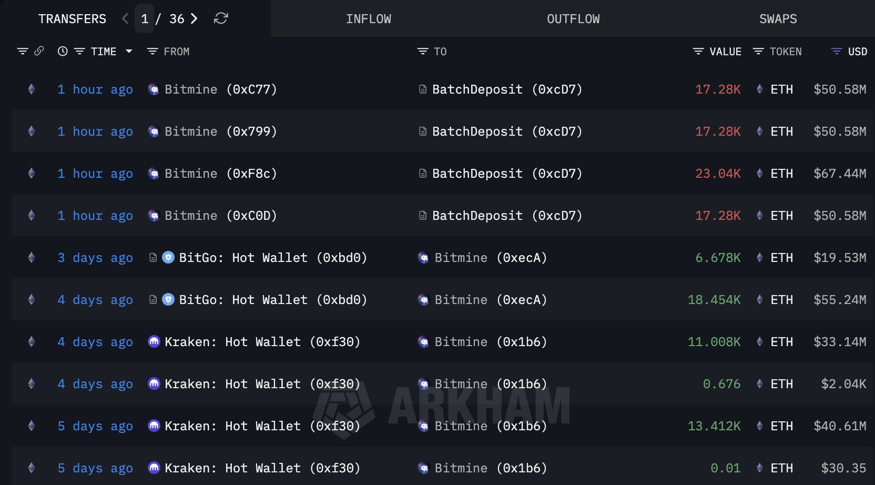Click the Bitmine entity avatar in the first row

[153, 89]
